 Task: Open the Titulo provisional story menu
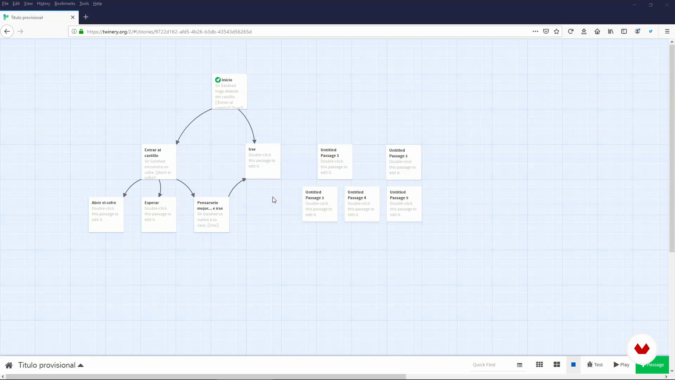pyautogui.click(x=51, y=365)
